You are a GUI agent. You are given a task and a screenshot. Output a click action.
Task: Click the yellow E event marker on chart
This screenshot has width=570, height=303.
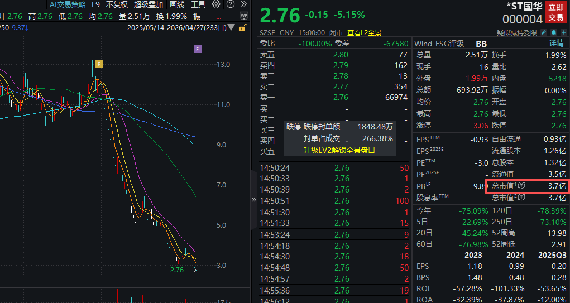pos(99,65)
